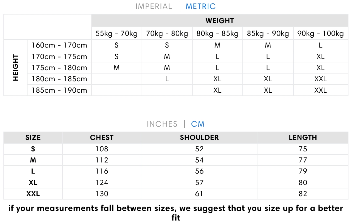The width and height of the screenshot is (350, 223).
Task: Click the WEIGHT table header
Action: click(x=220, y=21)
